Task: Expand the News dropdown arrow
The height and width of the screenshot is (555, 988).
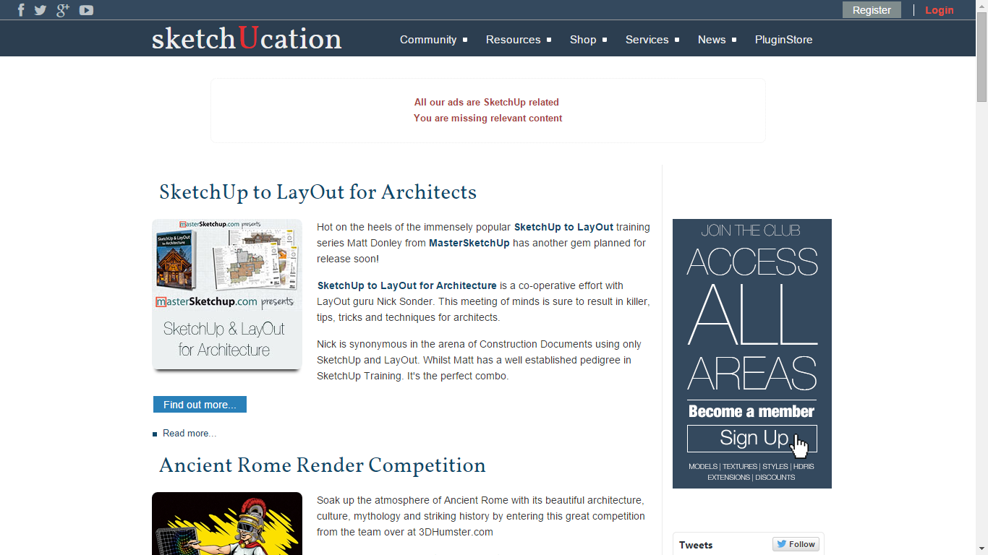Action: pyautogui.click(x=735, y=40)
